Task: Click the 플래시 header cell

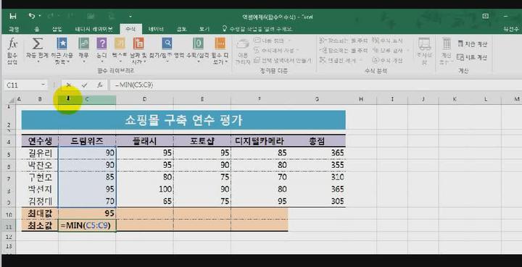Action: pos(144,141)
